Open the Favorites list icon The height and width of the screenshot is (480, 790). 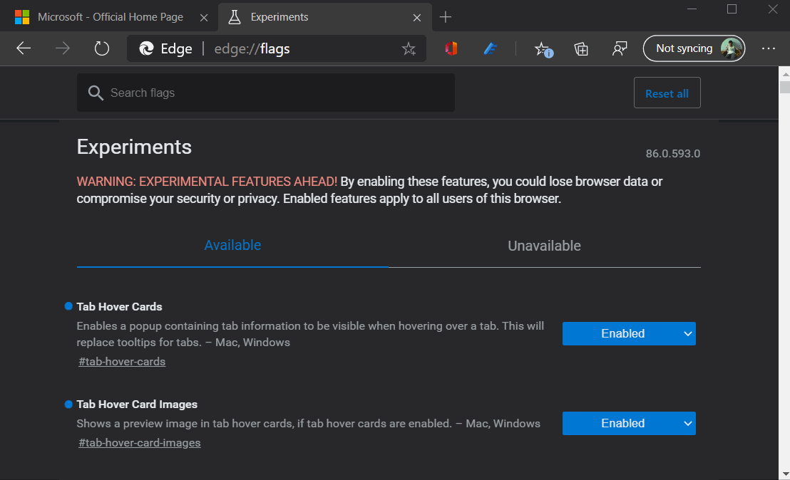[543, 49]
